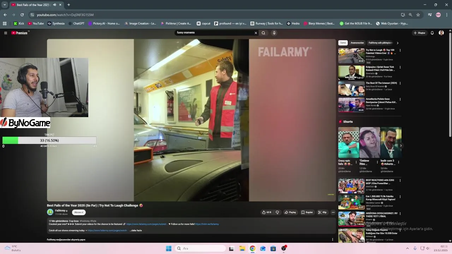Open more actions ellipsis under video
Screen dimensions: 452x254
(333, 212)
